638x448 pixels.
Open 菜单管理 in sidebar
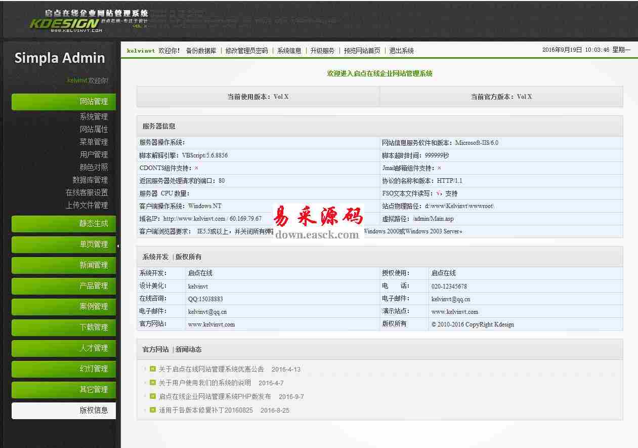click(94, 142)
